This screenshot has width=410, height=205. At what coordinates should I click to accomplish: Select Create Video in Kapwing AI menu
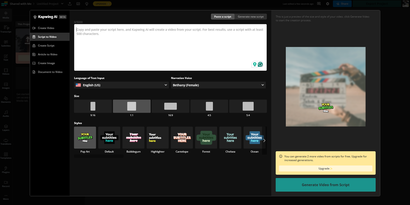pyautogui.click(x=50, y=28)
